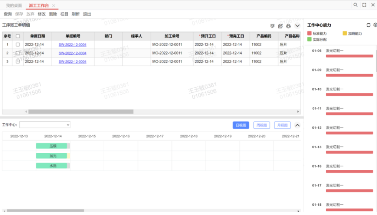Check the checkbox for row 1
This screenshot has height=215, width=377.
coord(17,45)
